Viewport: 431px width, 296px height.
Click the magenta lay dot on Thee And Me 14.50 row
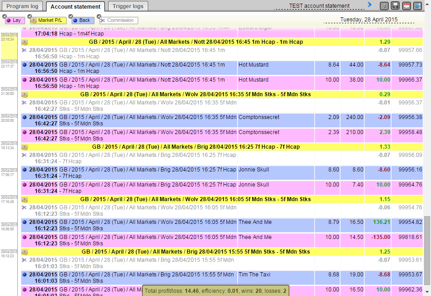(25, 237)
